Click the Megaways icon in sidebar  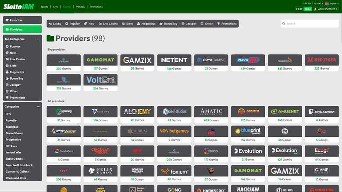click(7, 72)
